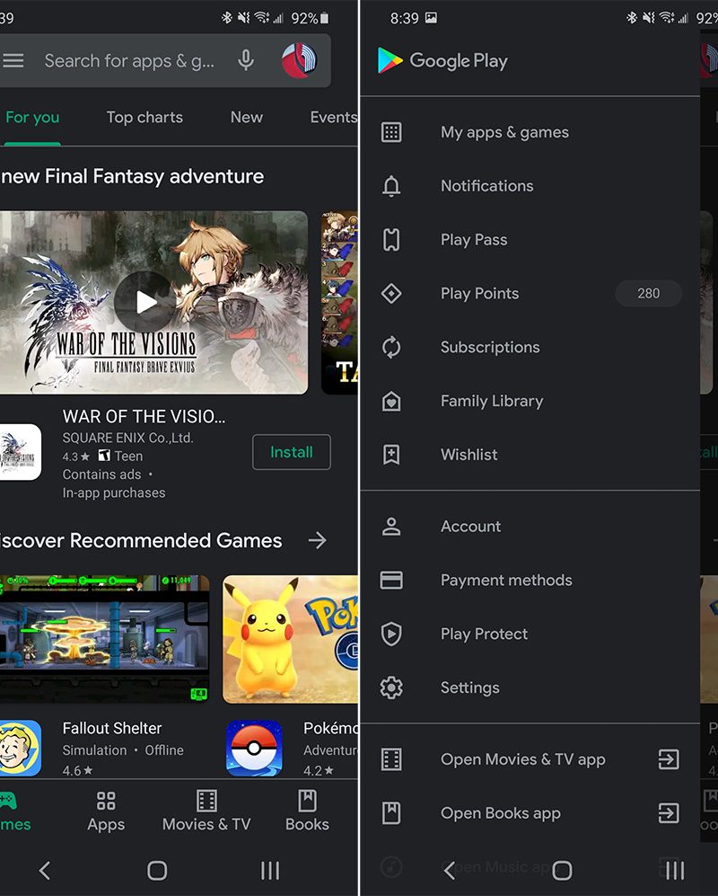
Task: Play the War of the Visions trailer
Action: tap(145, 302)
